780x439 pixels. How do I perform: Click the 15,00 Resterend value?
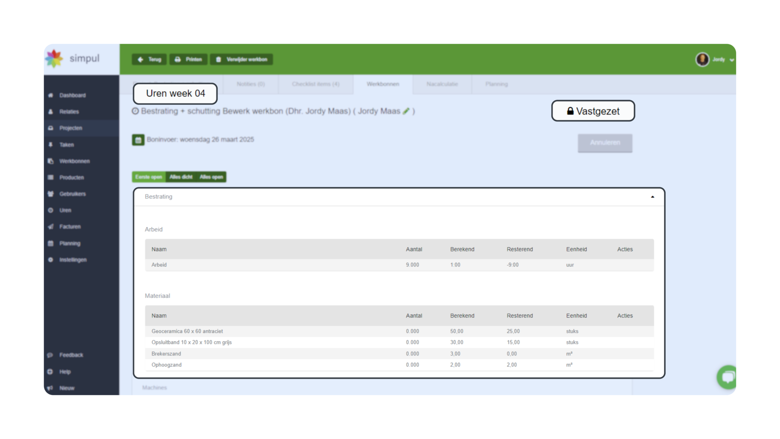pyautogui.click(x=513, y=343)
